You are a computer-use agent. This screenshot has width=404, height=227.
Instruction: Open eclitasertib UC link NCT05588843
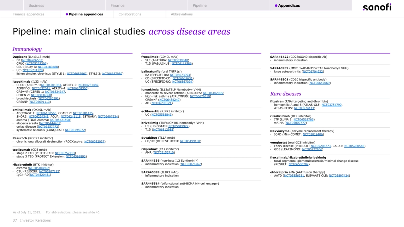[162, 115]
